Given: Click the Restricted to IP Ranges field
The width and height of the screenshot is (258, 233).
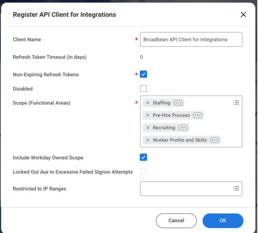Looking at the screenshot, I should pos(191,188).
